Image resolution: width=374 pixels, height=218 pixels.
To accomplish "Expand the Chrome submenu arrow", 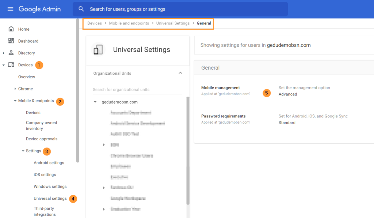I will click(x=15, y=89).
